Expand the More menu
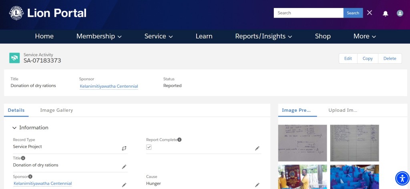 364,36
